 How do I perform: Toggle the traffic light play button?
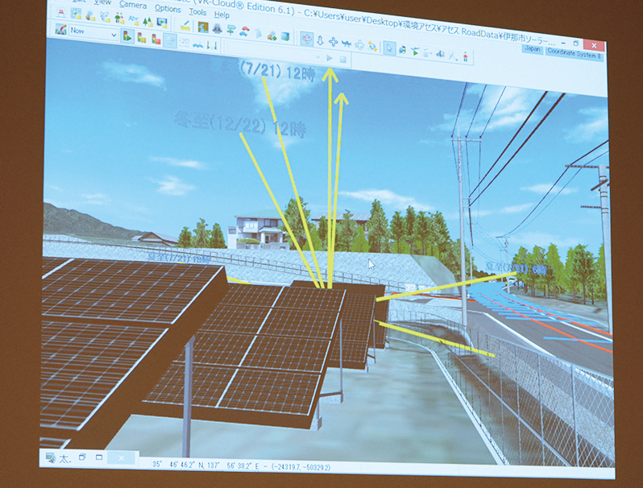point(127,36)
